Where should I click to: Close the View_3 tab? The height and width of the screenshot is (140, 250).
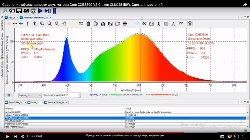coord(18,18)
